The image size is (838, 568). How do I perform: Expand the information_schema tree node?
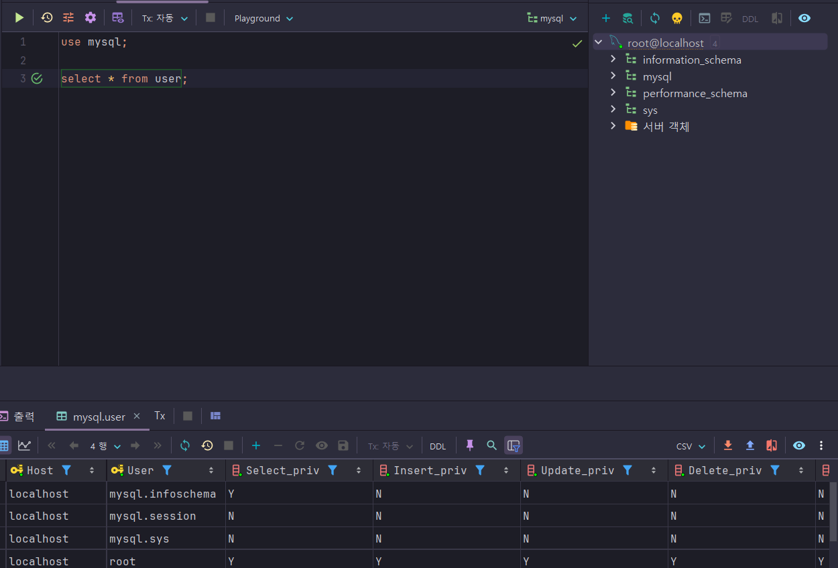click(613, 60)
